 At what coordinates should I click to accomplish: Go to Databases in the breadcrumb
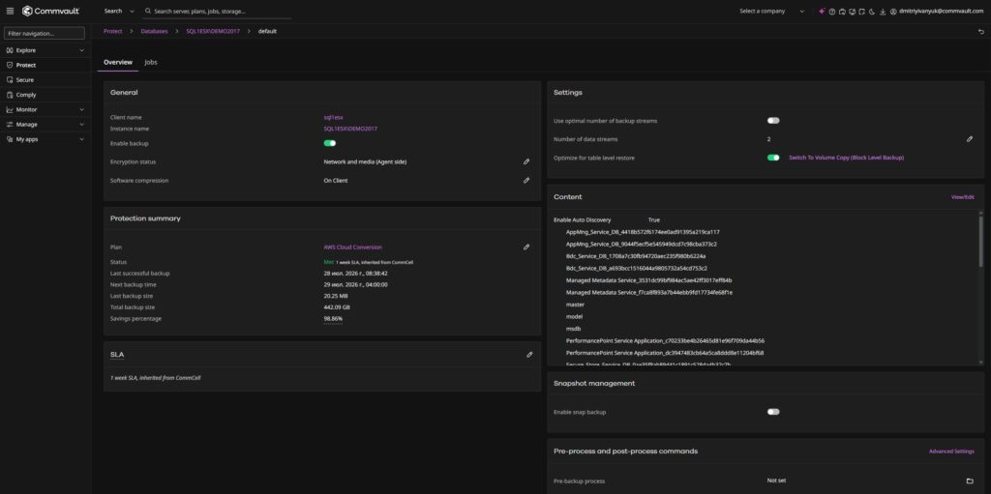[154, 31]
